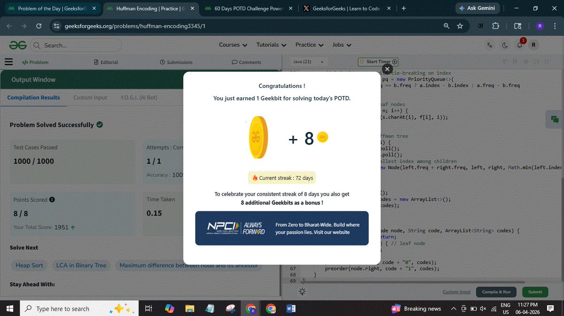Toggle dark mode with the moon icon
This screenshot has width=564, height=316.
click(x=505, y=45)
